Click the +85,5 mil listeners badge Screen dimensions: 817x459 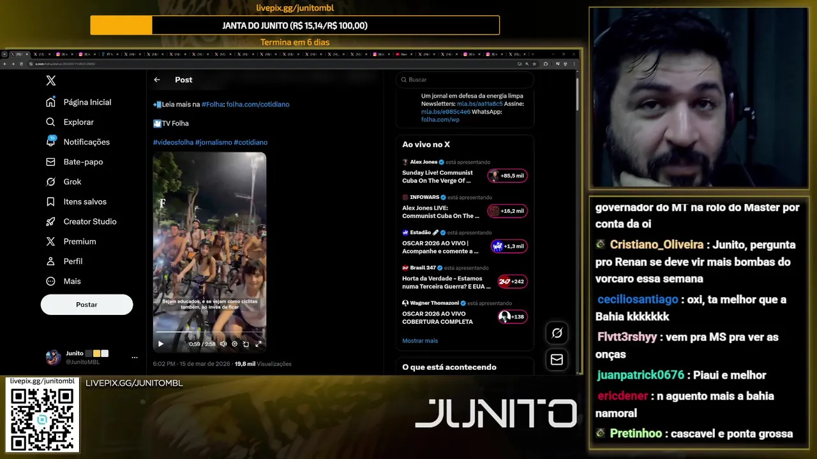(507, 175)
